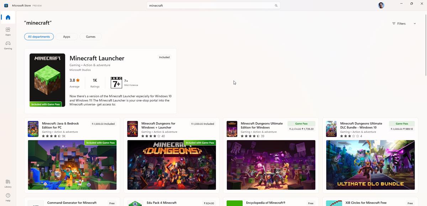Viewport: 427px width, 206px height.
Task: Click the Command Generator for Minecraft icon
Action: point(36,203)
